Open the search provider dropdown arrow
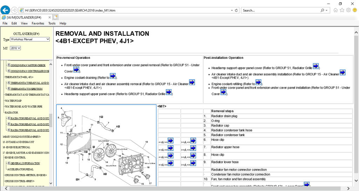Screen dimensions: 359x191 tap(326, 10)
